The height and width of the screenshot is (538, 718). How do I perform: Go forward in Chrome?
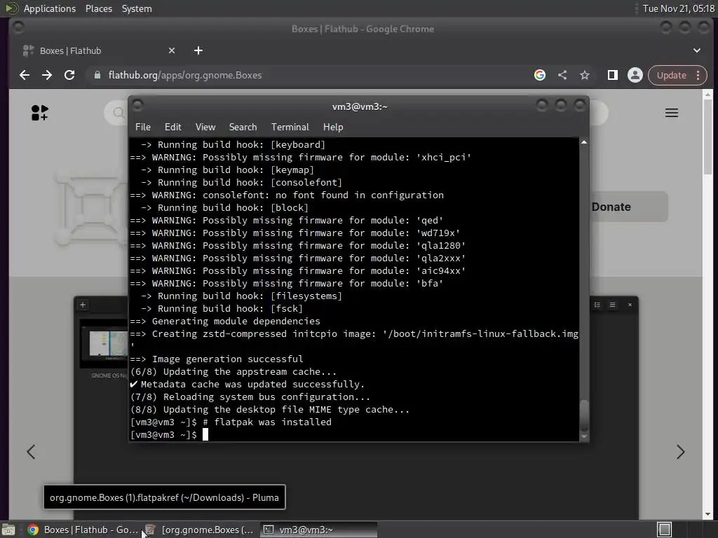coord(47,75)
